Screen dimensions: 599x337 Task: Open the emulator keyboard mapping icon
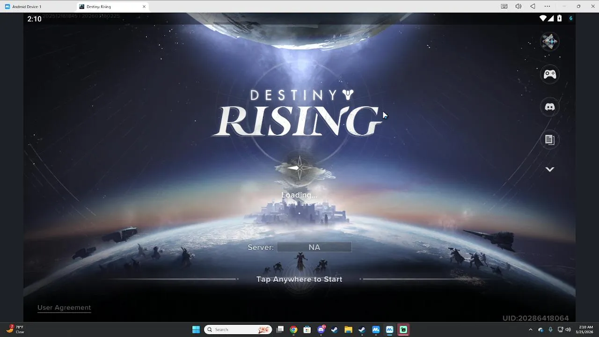[x=504, y=7]
